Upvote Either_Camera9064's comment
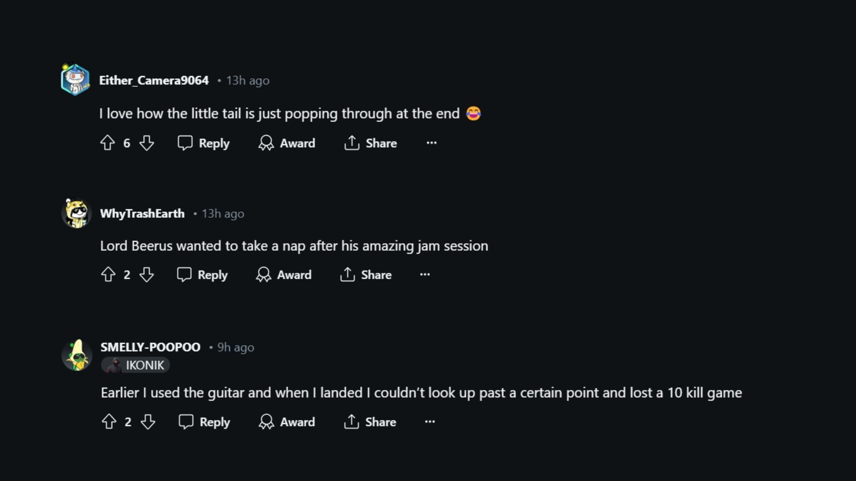The height and width of the screenshot is (481, 856). pyautogui.click(x=107, y=143)
